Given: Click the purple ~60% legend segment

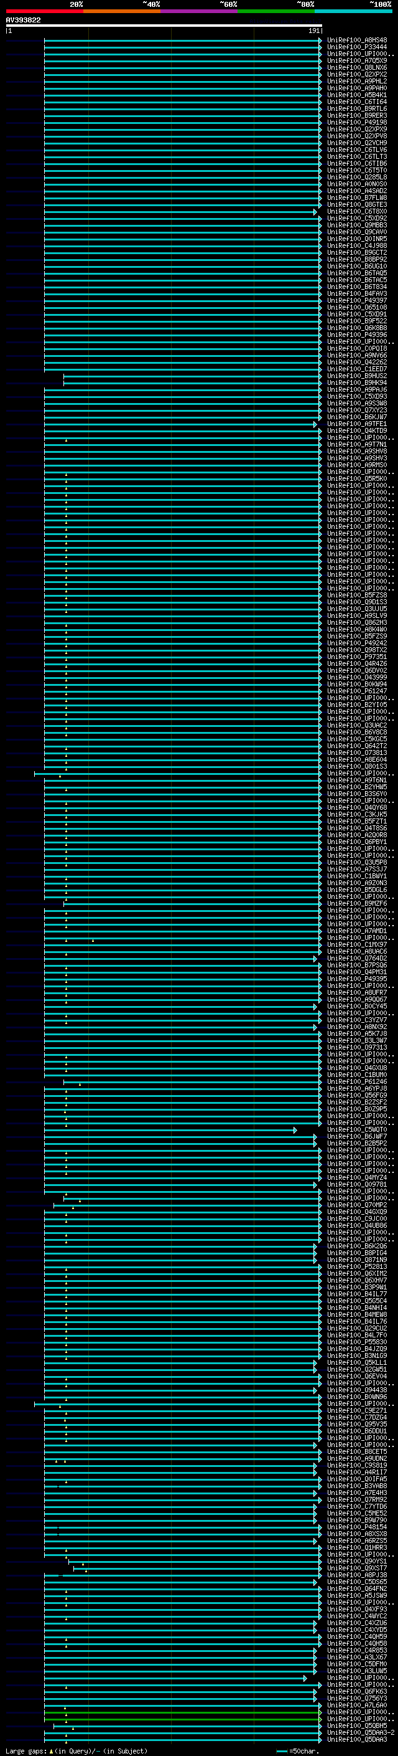Looking at the screenshot, I should (x=200, y=11).
